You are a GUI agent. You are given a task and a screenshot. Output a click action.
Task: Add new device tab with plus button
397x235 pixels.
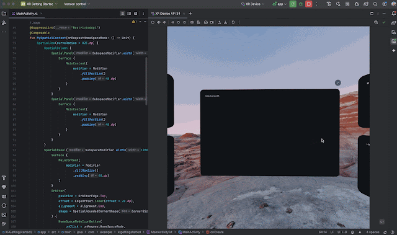click(190, 14)
